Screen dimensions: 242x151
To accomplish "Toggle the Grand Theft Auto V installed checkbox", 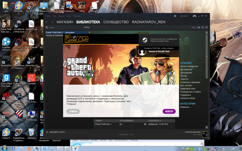I will tap(145, 124).
